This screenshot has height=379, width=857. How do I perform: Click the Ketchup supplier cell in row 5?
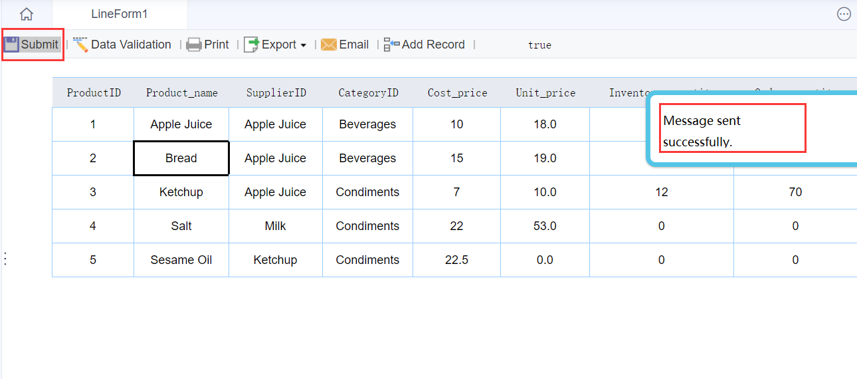(276, 260)
